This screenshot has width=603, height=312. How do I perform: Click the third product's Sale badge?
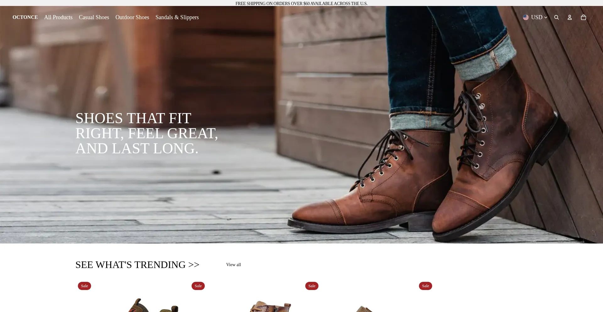312,286
